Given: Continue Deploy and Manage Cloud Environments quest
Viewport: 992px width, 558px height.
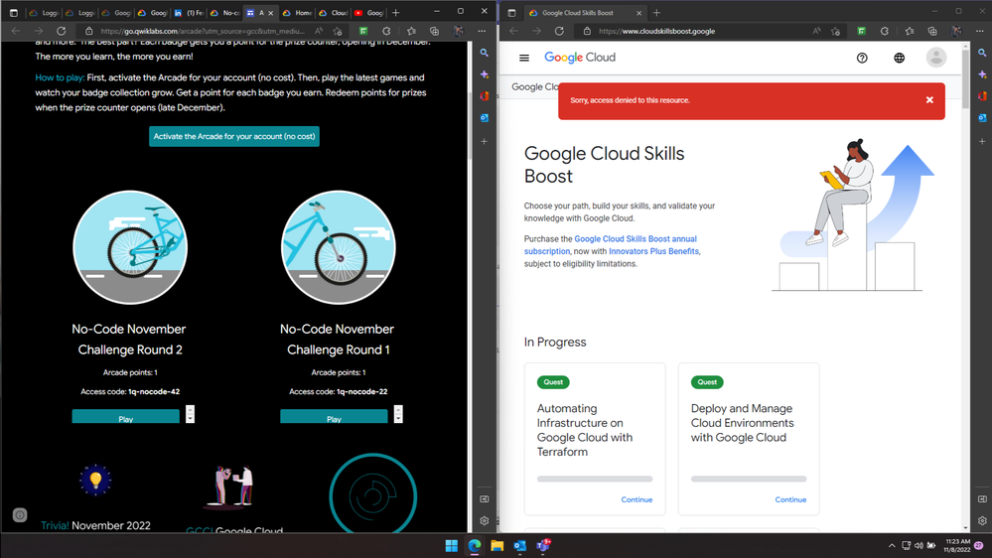Looking at the screenshot, I should pyautogui.click(x=790, y=499).
